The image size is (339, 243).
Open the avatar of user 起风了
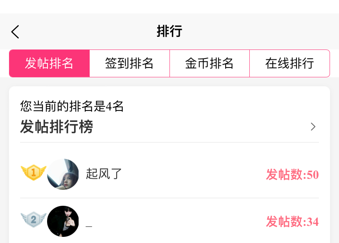tap(63, 174)
